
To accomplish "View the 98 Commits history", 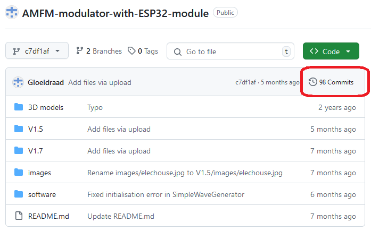I will [x=331, y=82].
